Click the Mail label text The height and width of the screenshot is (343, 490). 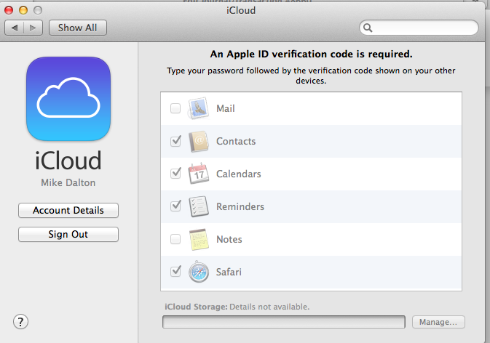(226, 108)
